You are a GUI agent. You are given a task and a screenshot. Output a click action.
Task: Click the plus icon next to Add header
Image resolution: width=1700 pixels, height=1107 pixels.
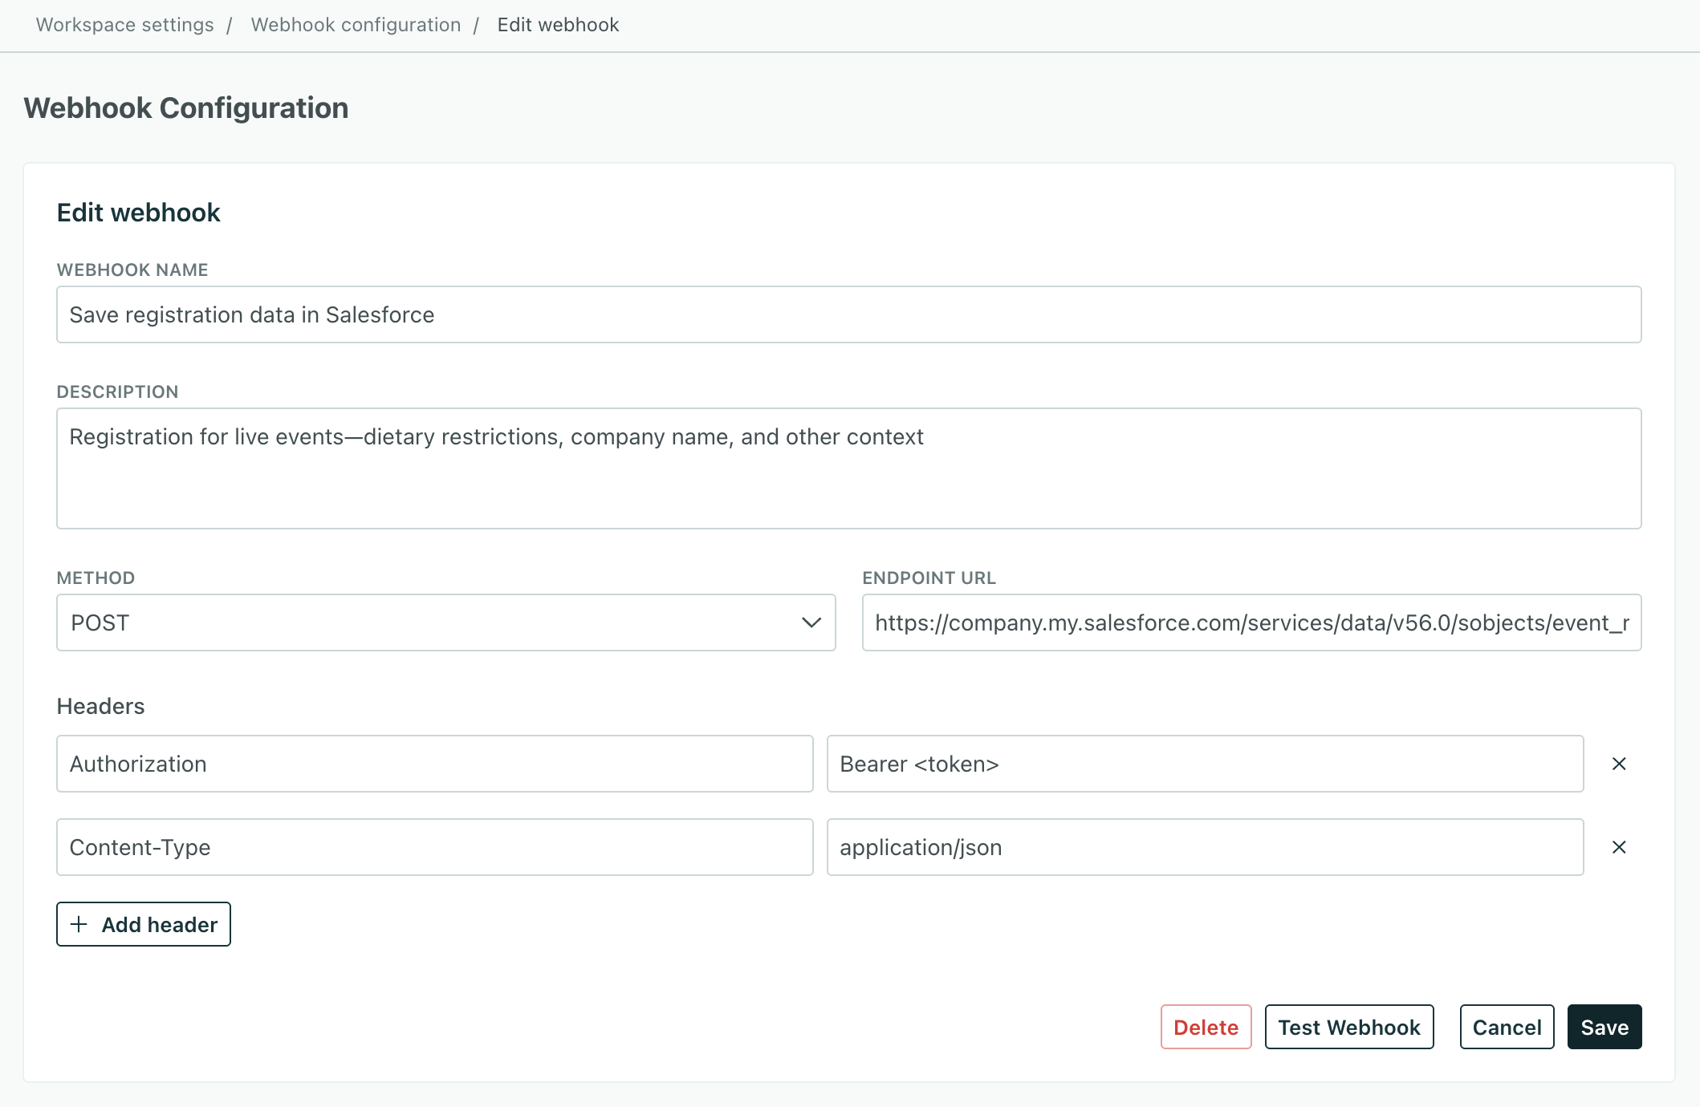[79, 924]
